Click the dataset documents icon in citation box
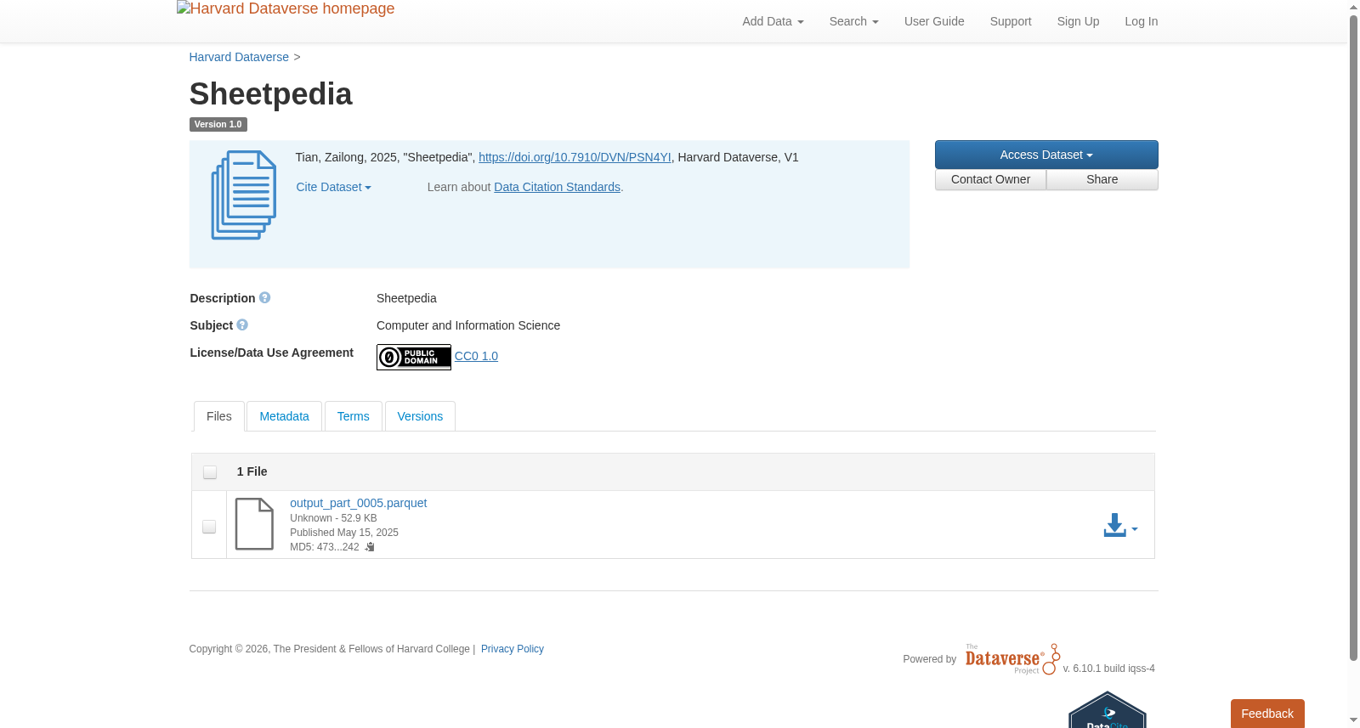The width and height of the screenshot is (1360, 728). pyautogui.click(x=244, y=195)
